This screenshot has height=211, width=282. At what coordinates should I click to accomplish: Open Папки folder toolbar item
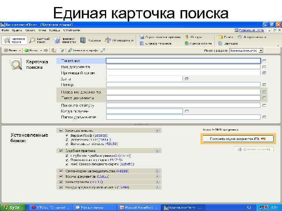(226, 37)
